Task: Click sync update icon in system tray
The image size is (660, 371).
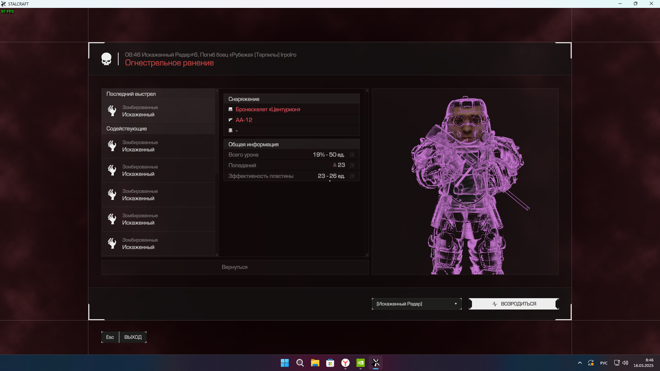Action: pyautogui.click(x=591, y=363)
